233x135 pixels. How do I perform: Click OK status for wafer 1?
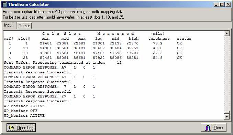pyautogui.click(x=179, y=43)
